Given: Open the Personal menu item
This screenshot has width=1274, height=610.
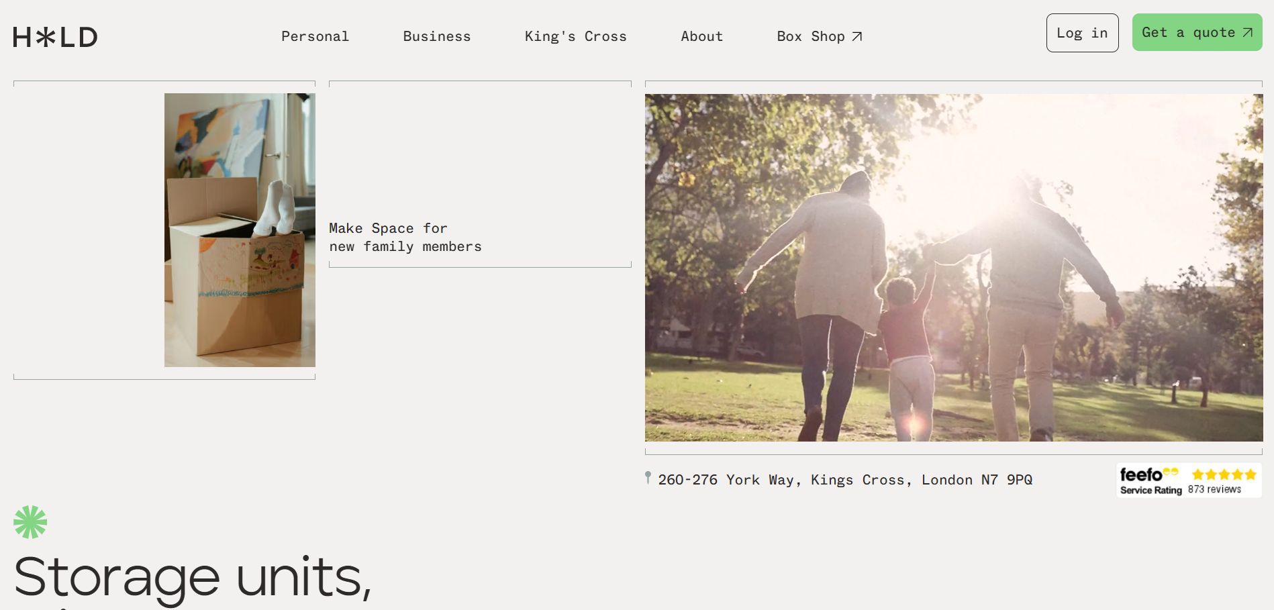Looking at the screenshot, I should (x=315, y=36).
